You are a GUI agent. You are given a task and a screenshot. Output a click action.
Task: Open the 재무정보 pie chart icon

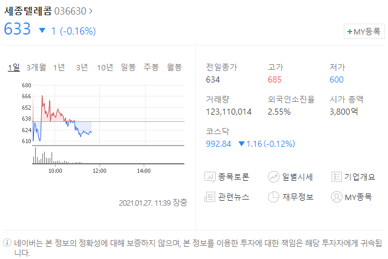[273, 197]
